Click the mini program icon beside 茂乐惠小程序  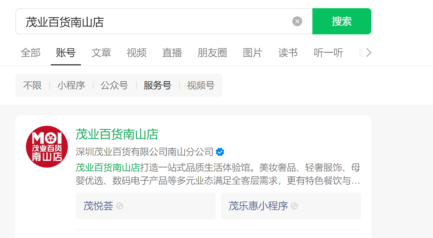294,206
